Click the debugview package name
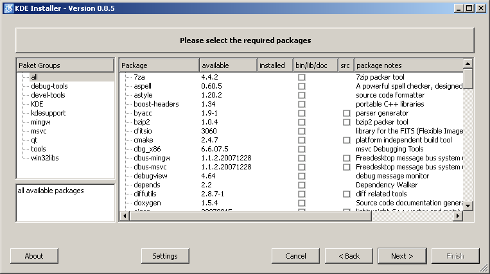490x274 pixels. point(150,176)
